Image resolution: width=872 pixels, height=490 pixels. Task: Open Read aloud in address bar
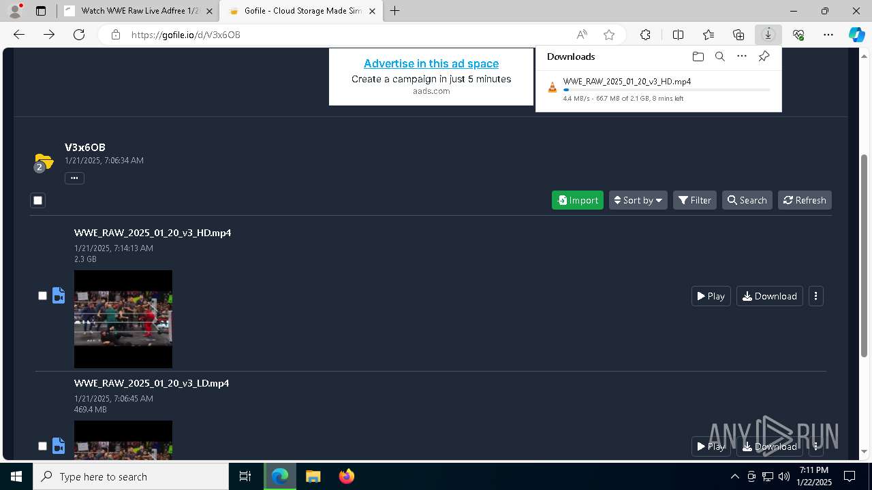coord(582,35)
